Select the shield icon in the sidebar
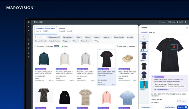Screen dimensions: 189x109 coord(28,44)
